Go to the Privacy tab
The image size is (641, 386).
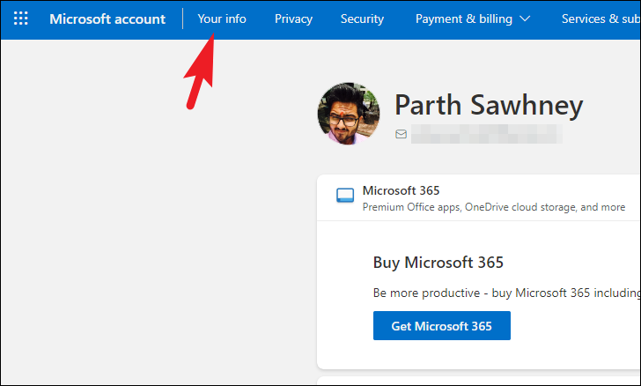[x=293, y=19]
